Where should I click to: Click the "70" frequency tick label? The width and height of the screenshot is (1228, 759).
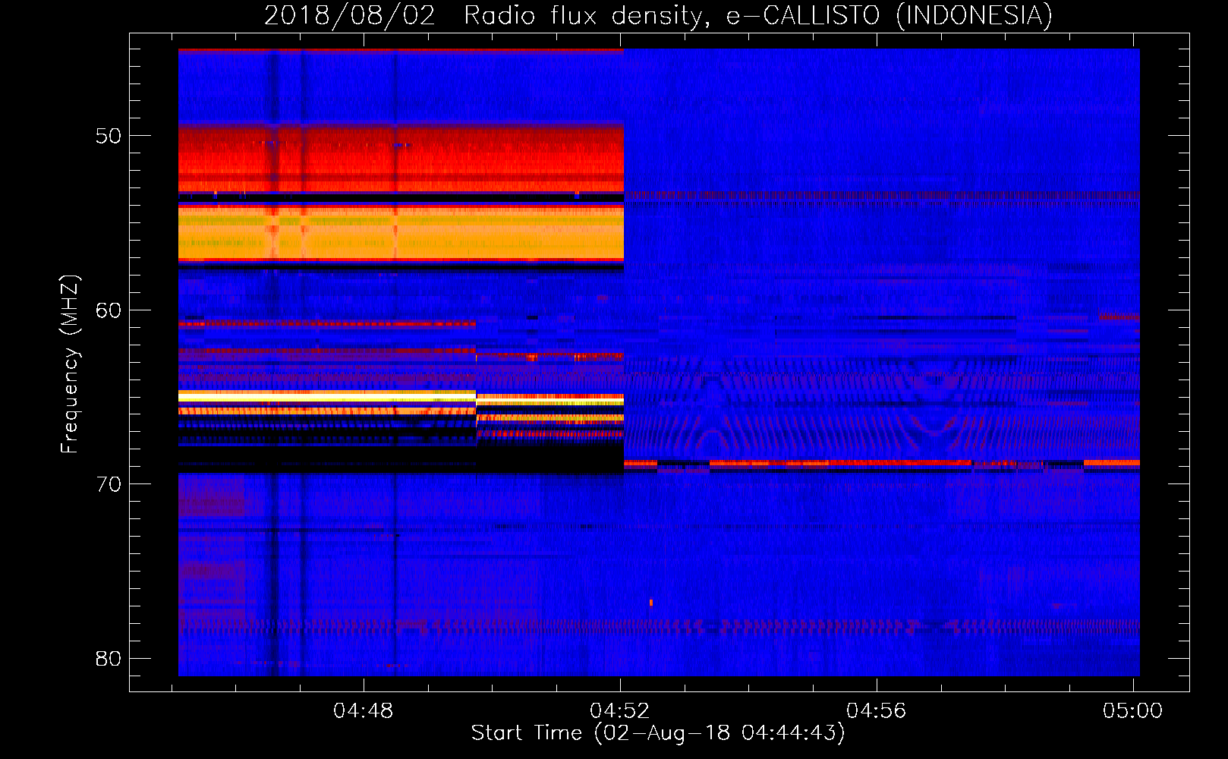tap(109, 484)
